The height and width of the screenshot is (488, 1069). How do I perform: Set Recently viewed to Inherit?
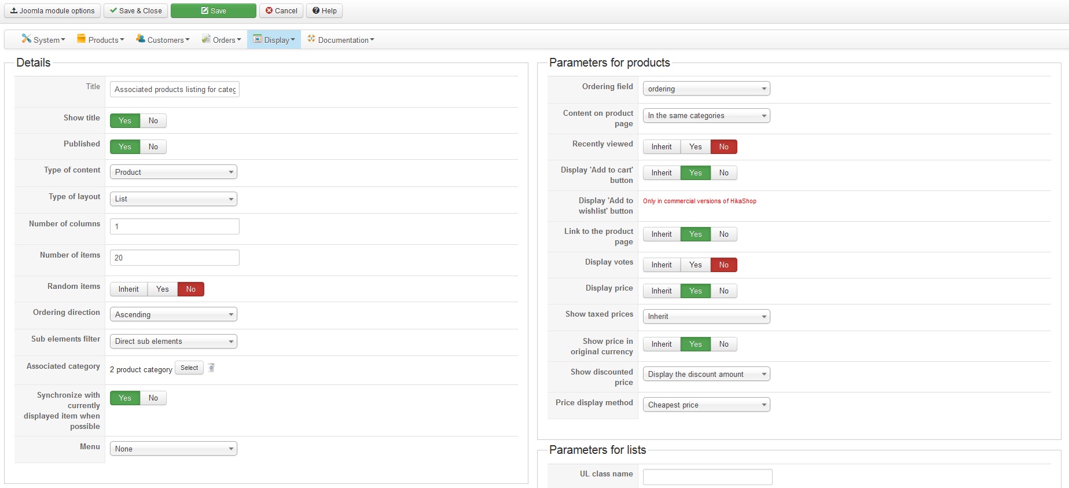pos(662,146)
